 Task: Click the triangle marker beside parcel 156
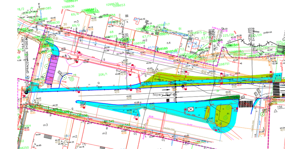click(276, 111)
